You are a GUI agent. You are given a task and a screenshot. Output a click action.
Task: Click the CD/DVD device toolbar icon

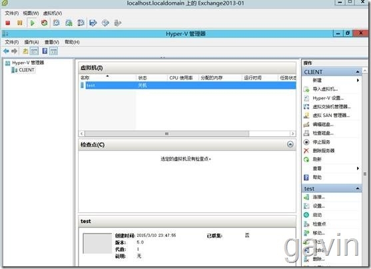105,23
